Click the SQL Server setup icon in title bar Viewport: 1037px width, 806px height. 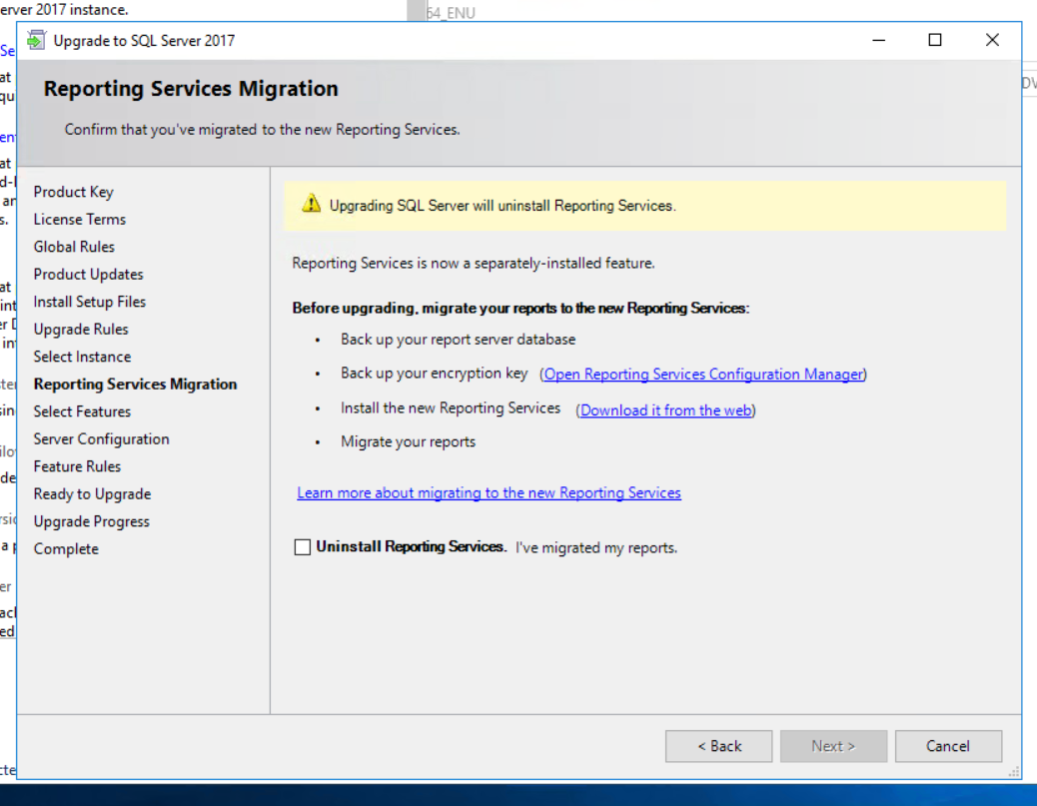(x=36, y=40)
